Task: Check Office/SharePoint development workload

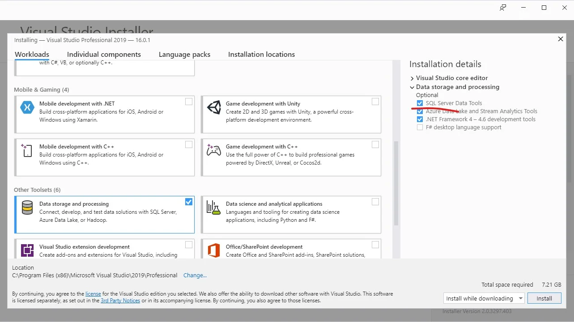Action: tap(375, 245)
